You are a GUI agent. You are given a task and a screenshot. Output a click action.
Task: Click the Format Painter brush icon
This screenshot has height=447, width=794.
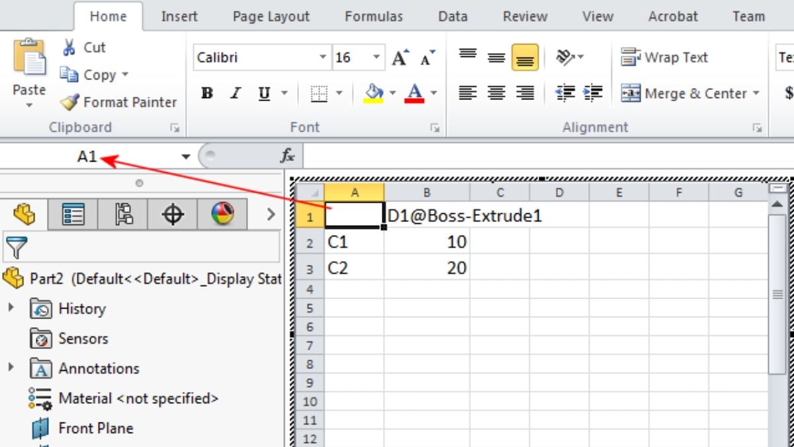69,103
